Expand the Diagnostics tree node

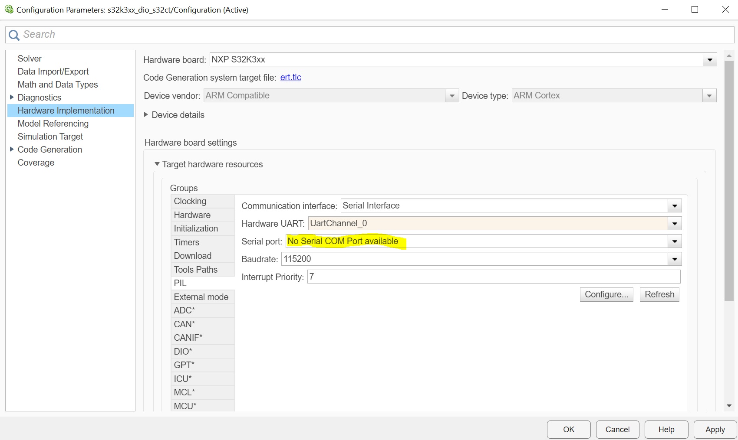12,97
